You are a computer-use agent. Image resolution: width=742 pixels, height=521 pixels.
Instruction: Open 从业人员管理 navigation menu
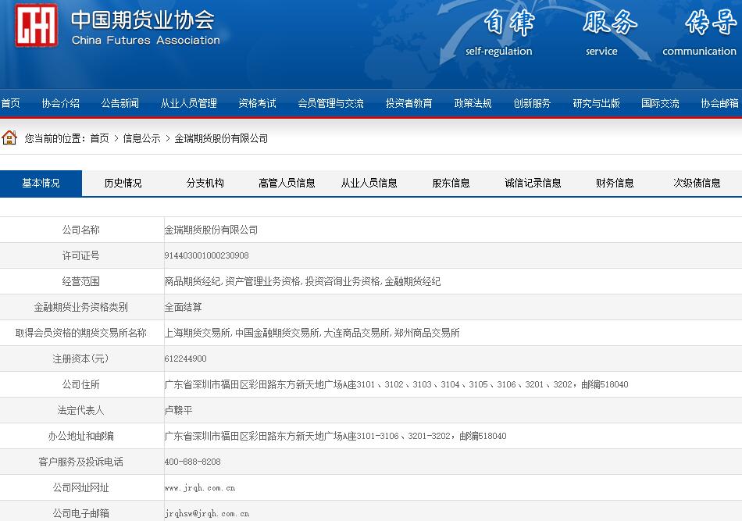(189, 103)
